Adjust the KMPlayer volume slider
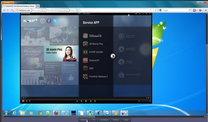This screenshot has width=208, height=122. pos(146,101)
